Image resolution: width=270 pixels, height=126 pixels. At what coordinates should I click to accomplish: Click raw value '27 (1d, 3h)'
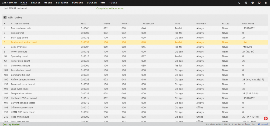click(248, 52)
